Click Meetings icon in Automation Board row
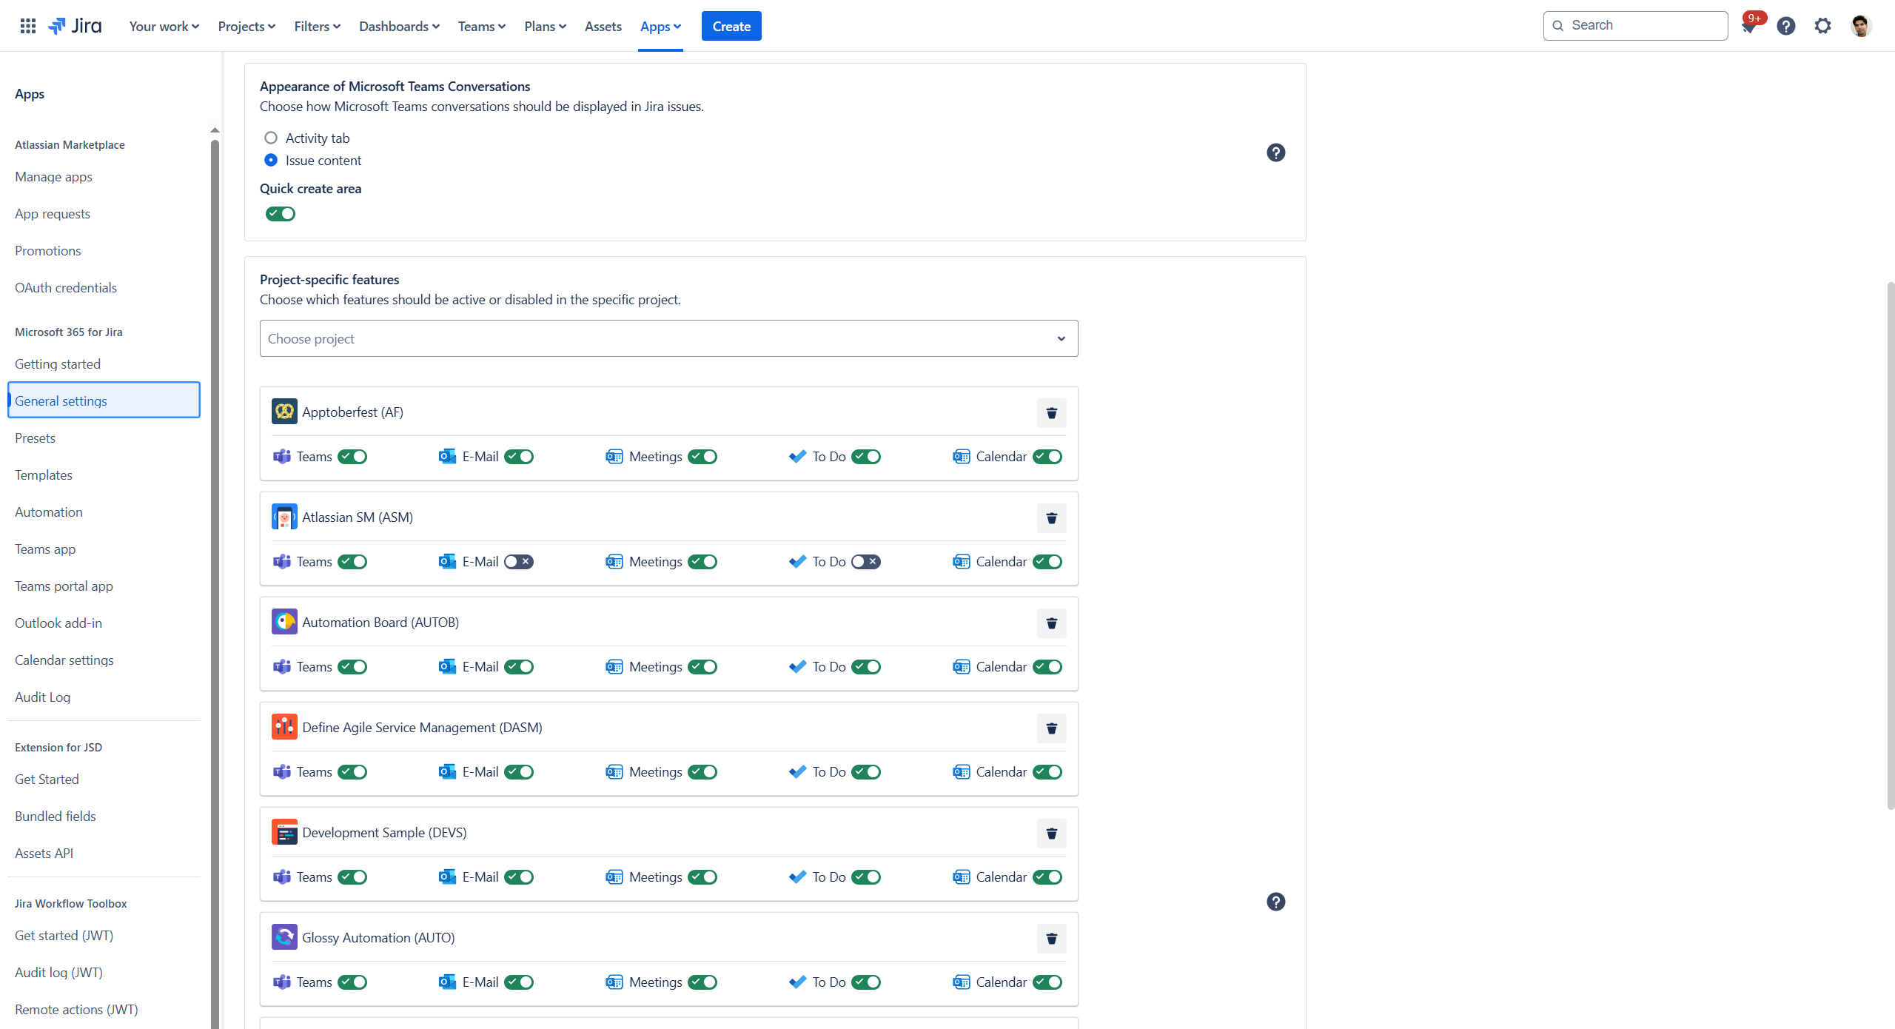Screen dimensions: 1895x1029 pos(614,667)
